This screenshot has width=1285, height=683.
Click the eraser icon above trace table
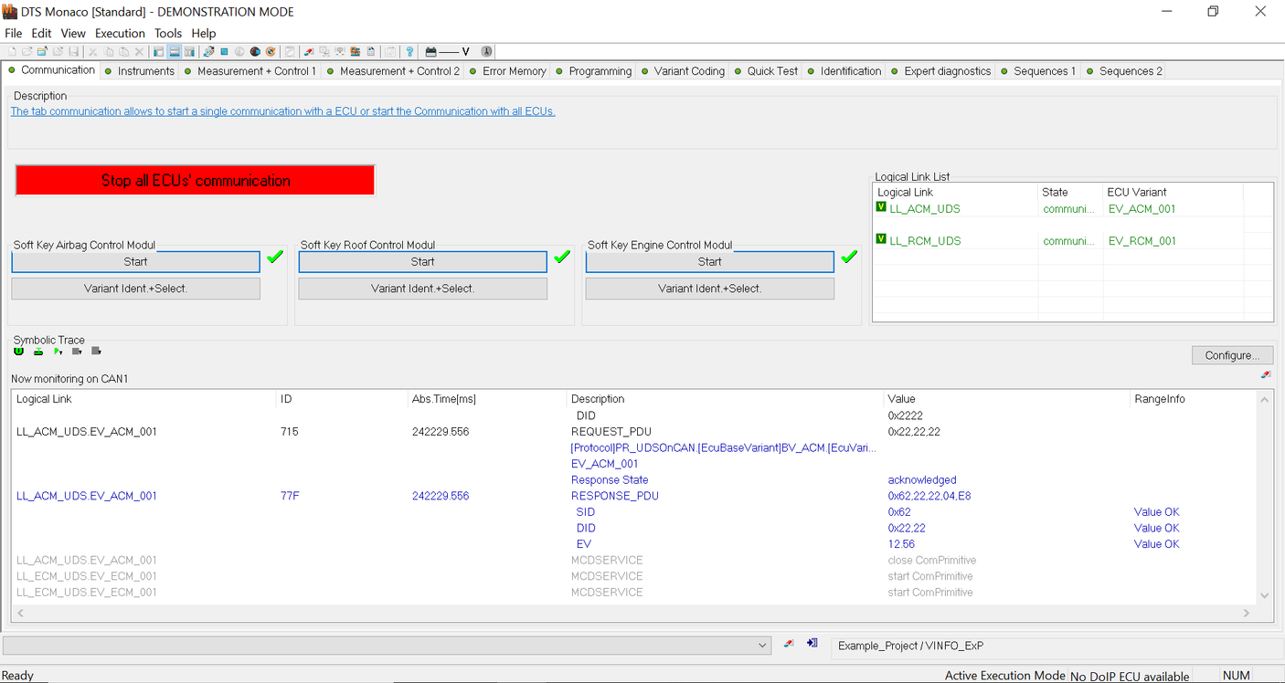pyautogui.click(x=1265, y=374)
